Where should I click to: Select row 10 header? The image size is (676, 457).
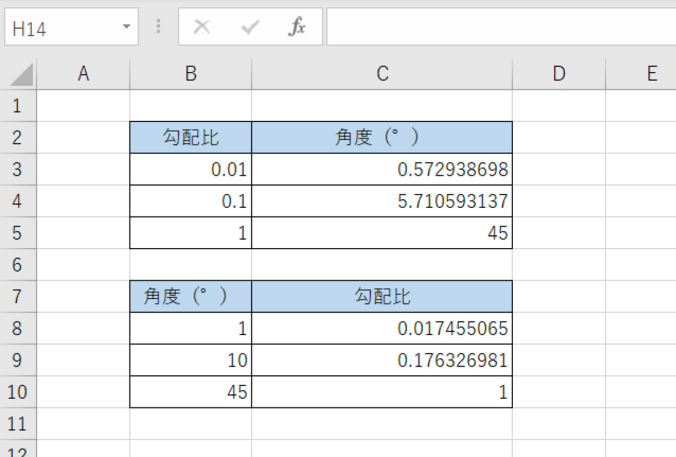17,392
